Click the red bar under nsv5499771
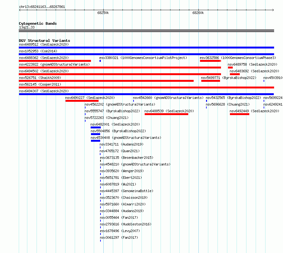 coord(211,81)
